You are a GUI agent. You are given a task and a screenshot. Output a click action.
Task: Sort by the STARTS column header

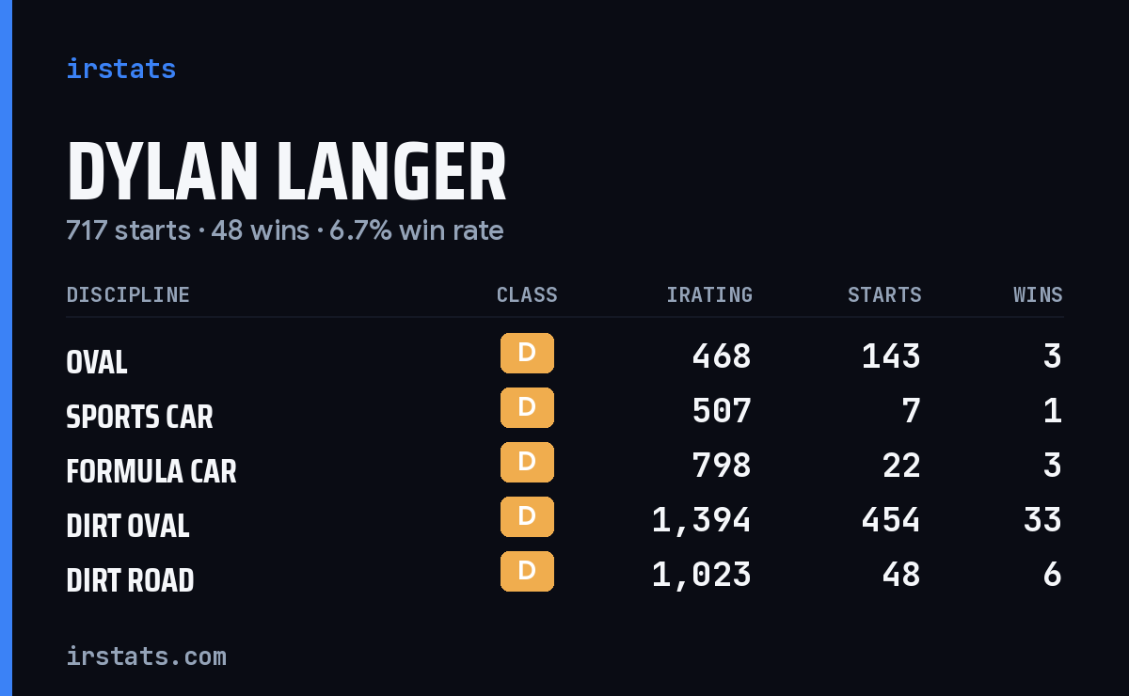tap(884, 294)
